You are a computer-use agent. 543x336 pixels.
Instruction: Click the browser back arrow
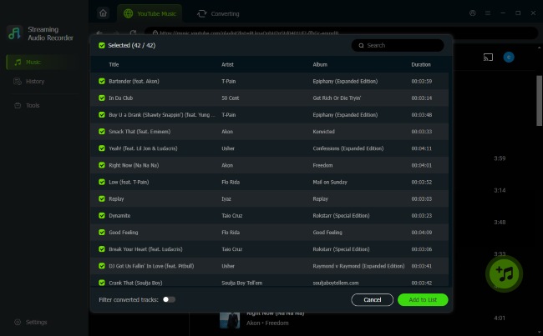point(99,33)
